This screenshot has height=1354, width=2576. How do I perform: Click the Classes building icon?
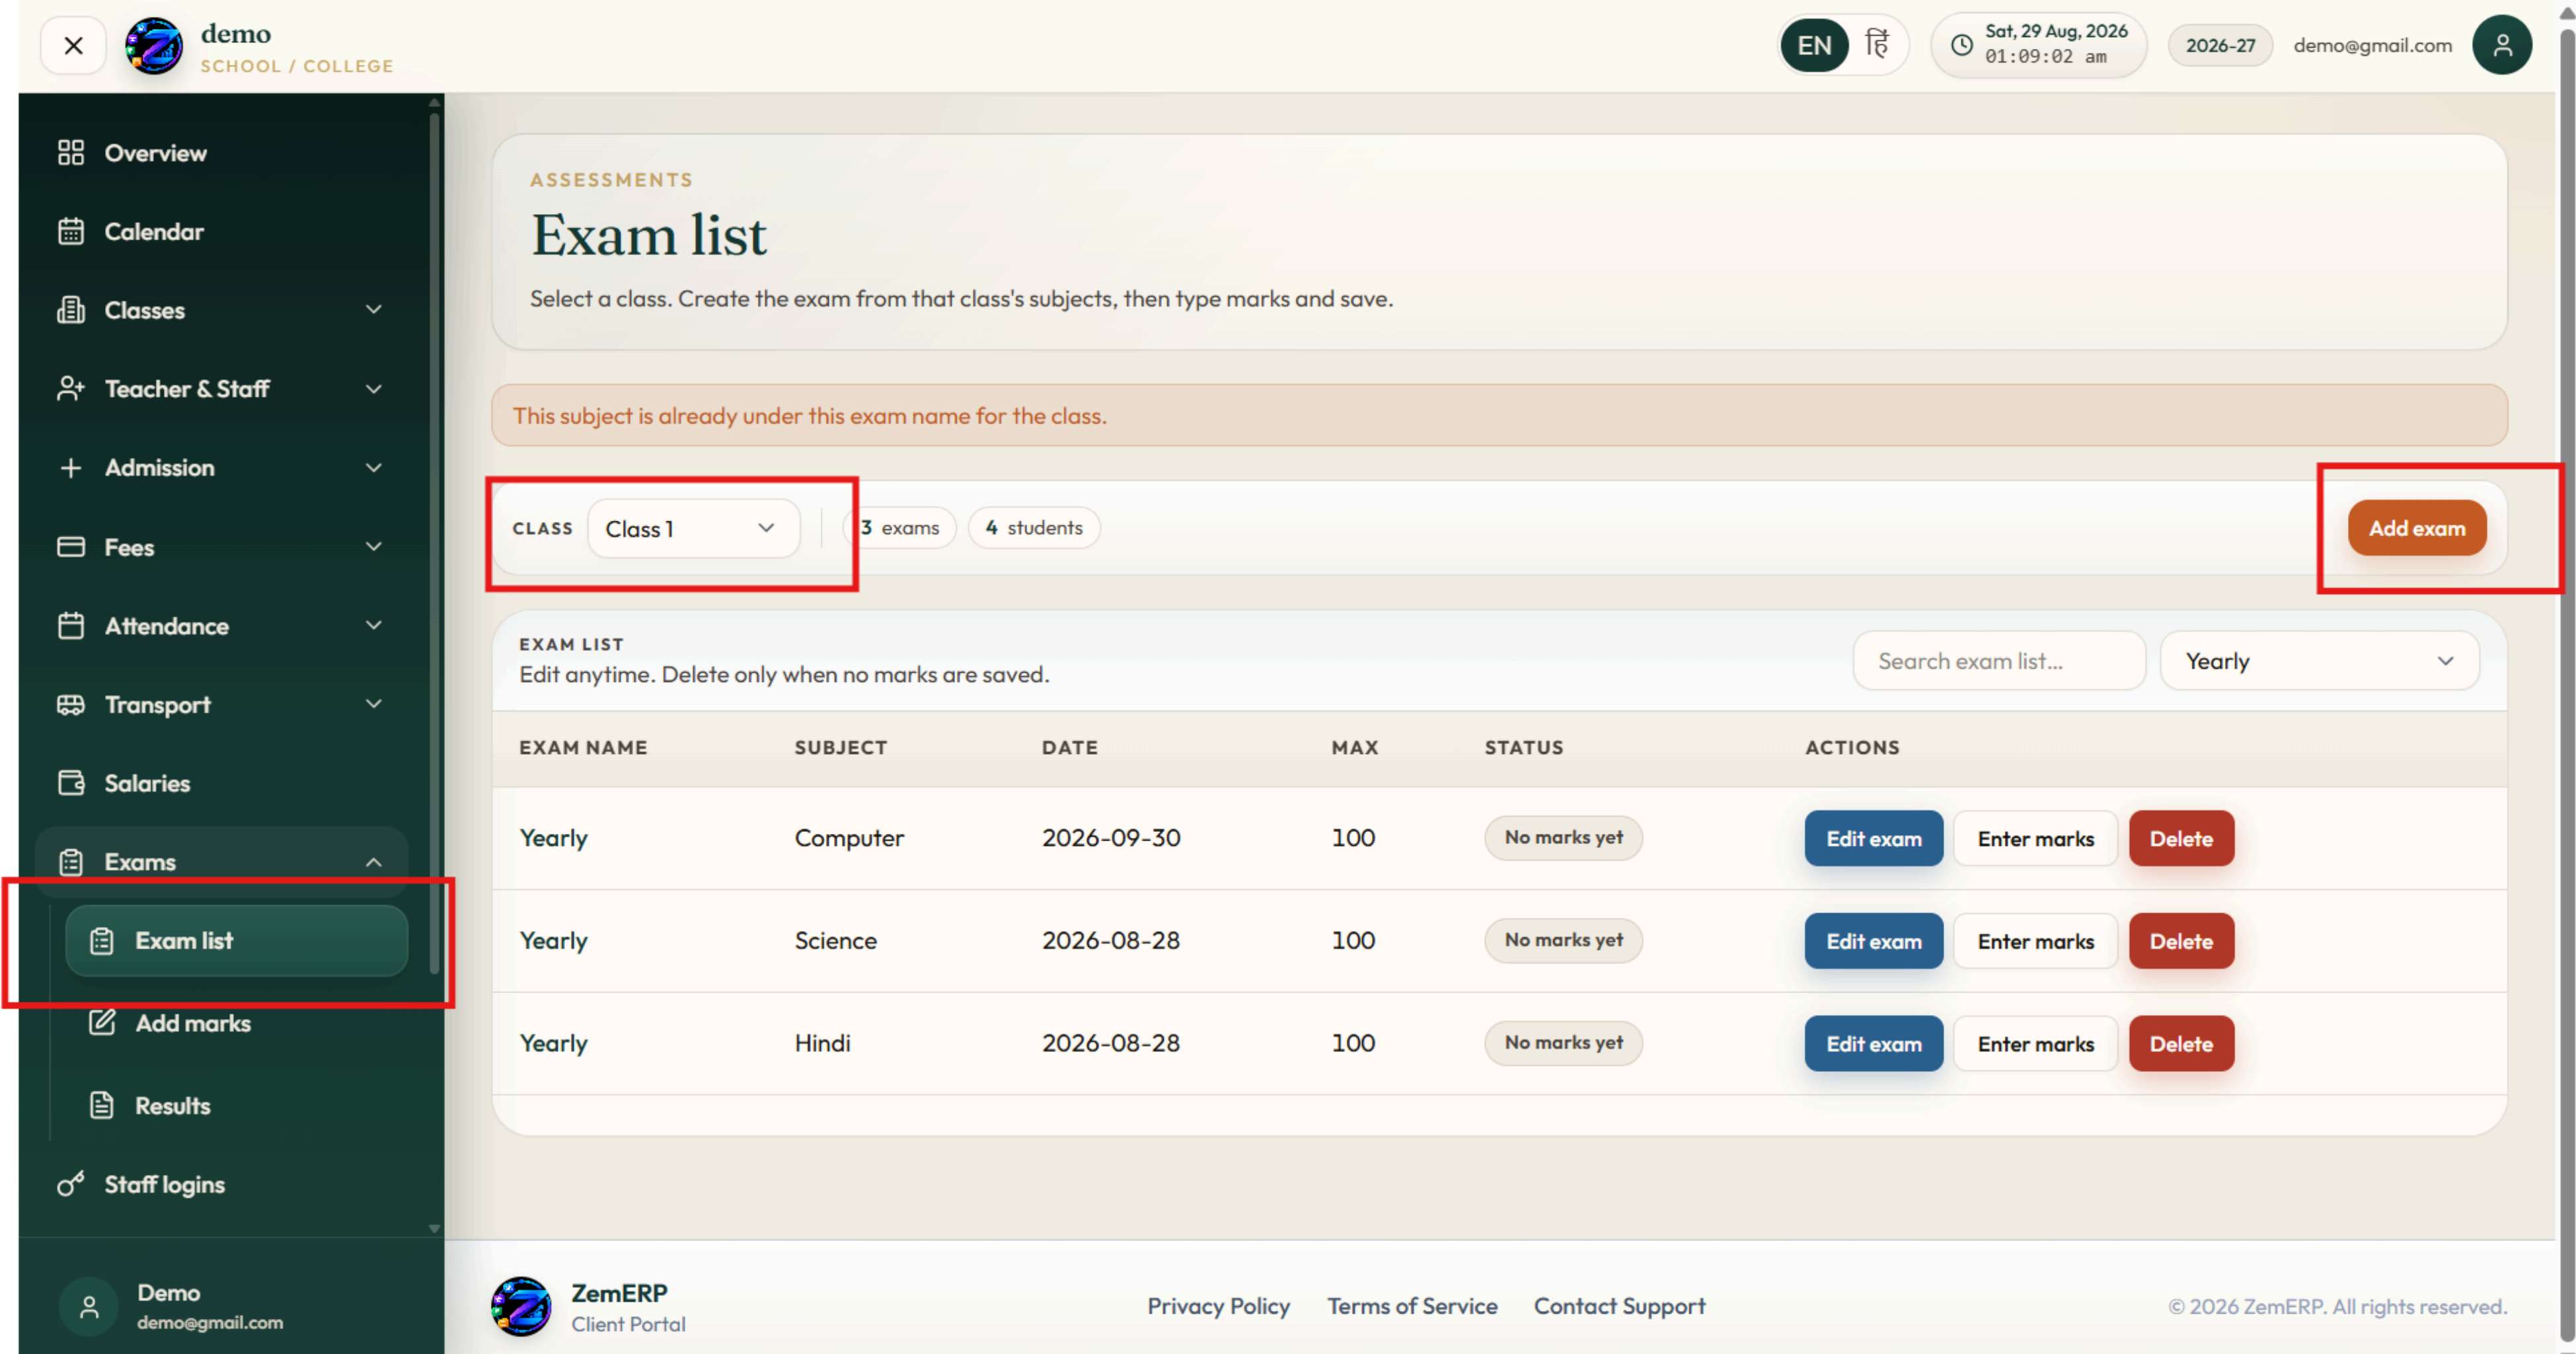pyautogui.click(x=71, y=310)
